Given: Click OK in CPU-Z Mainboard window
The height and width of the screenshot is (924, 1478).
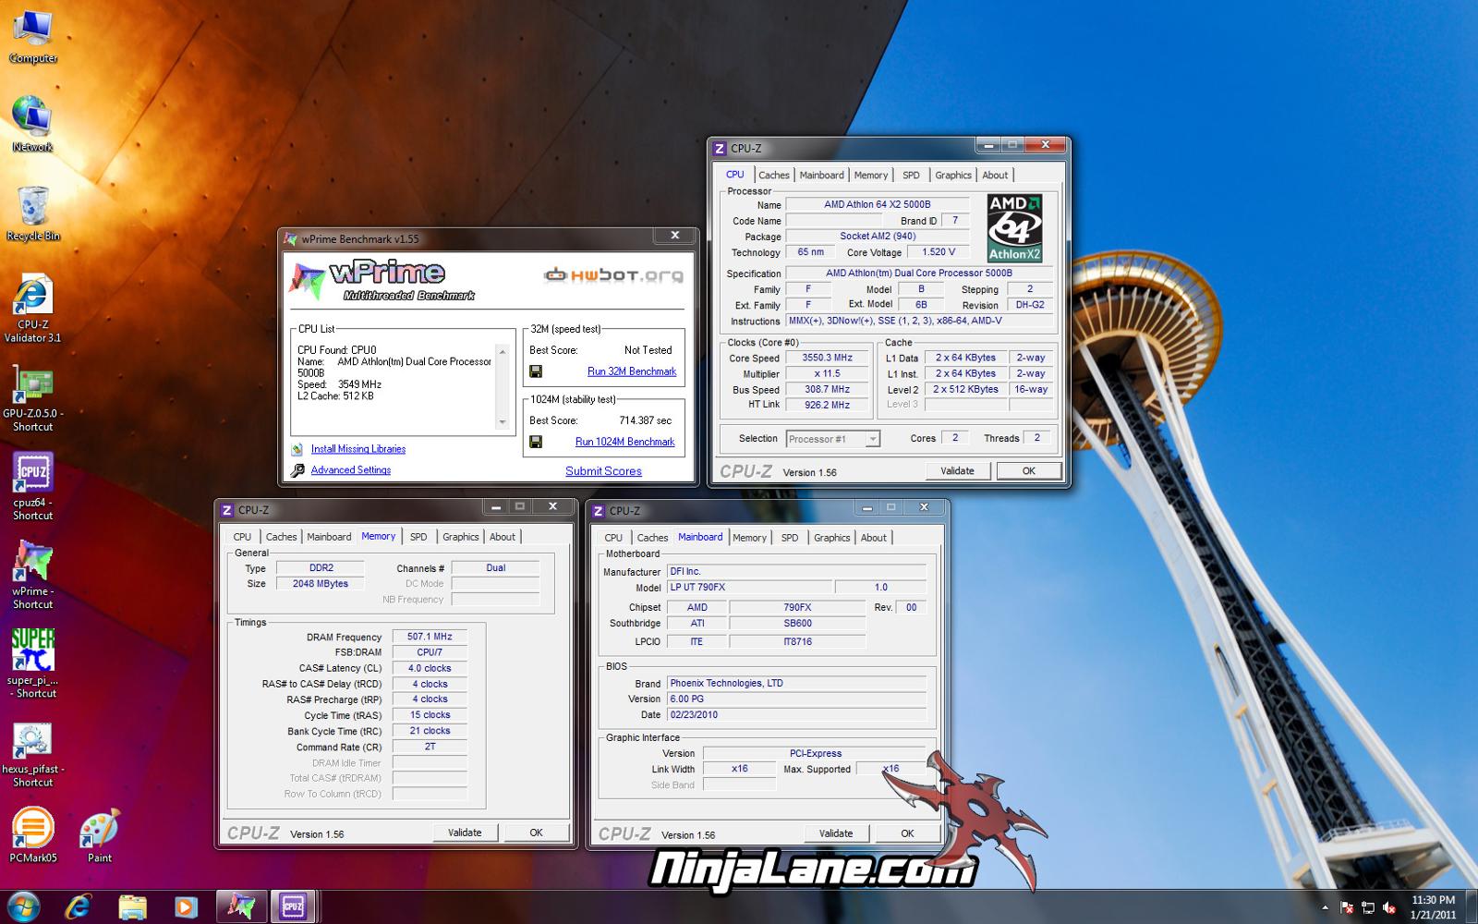Looking at the screenshot, I should click(x=907, y=833).
